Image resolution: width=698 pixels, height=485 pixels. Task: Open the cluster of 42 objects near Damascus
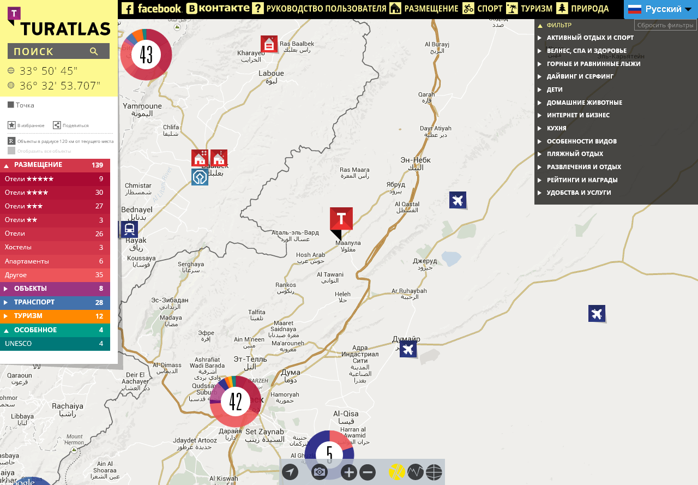(236, 402)
